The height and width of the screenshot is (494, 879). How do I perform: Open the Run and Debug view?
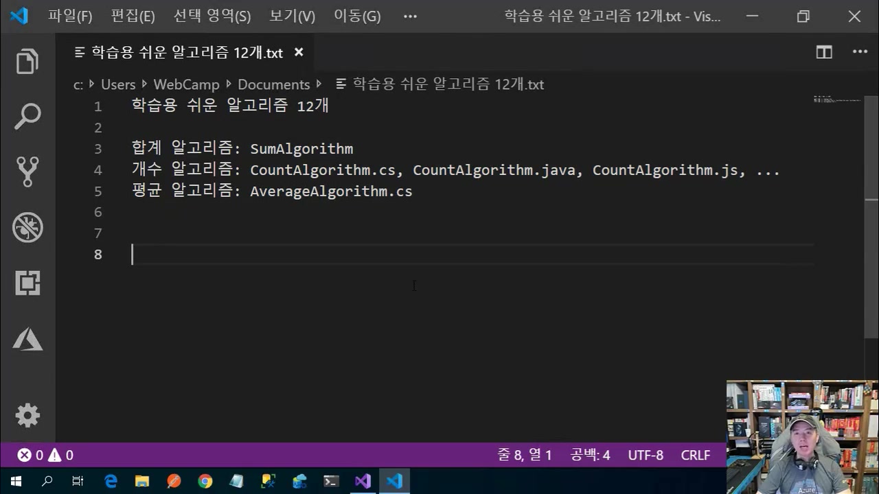pyautogui.click(x=27, y=227)
